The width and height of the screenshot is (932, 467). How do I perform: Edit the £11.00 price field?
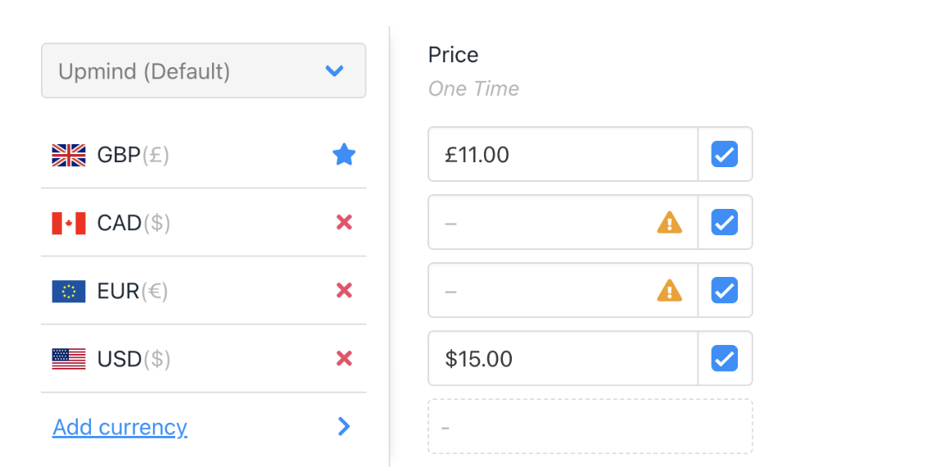(563, 154)
